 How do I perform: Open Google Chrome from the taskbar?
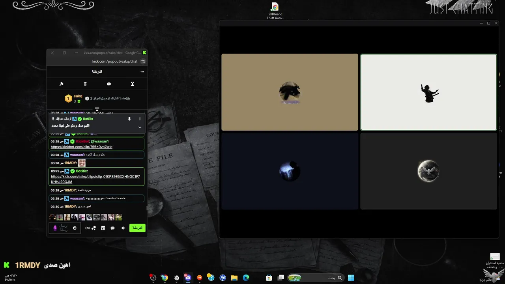tap(165, 278)
